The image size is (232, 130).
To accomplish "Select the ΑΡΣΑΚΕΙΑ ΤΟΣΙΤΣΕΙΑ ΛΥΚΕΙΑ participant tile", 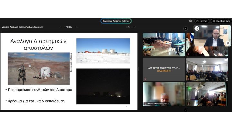I will (x=164, y=69).
